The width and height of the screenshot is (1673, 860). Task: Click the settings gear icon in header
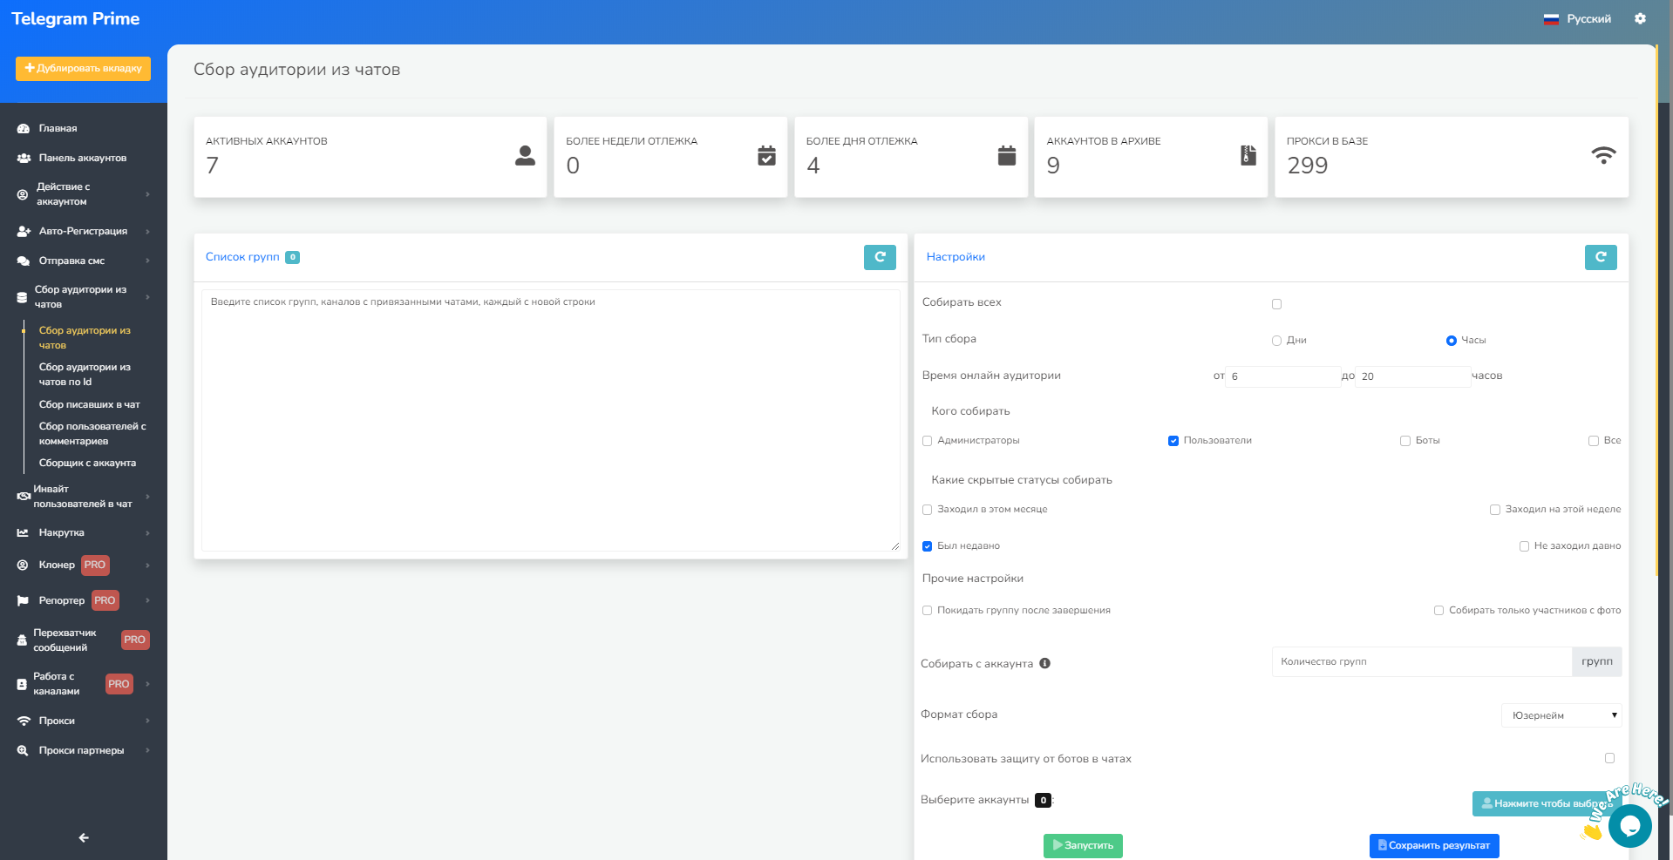(x=1640, y=18)
